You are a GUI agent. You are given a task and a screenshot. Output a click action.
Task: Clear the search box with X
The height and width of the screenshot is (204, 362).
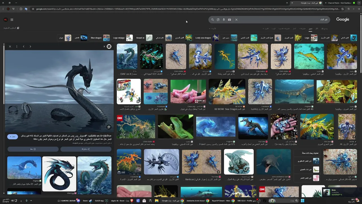point(236,20)
